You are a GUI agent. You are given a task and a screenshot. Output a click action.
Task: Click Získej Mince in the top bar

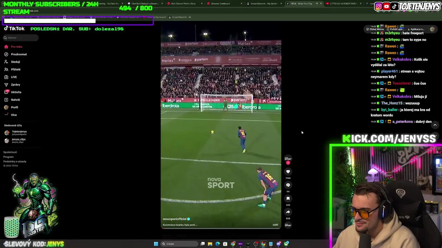[375, 29]
